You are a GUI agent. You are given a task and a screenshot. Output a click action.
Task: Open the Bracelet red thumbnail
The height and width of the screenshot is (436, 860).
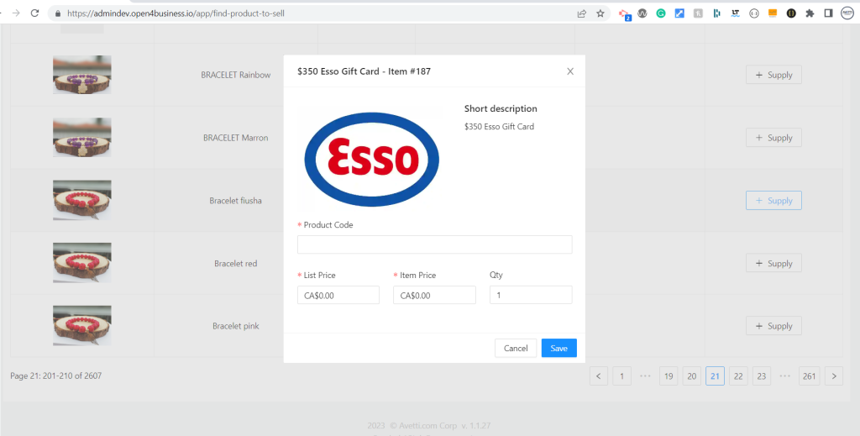click(x=81, y=263)
